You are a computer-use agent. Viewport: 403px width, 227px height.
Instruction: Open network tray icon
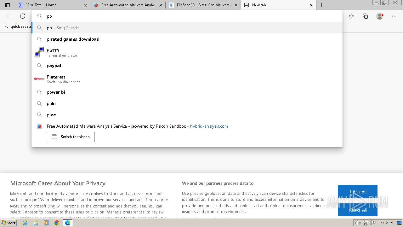[x=366, y=223]
